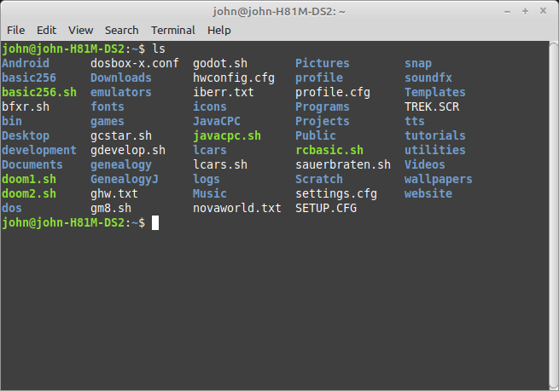Viewport: 559px width, 391px height.
Task: Click the javacpc.sh file name
Action: (226, 135)
